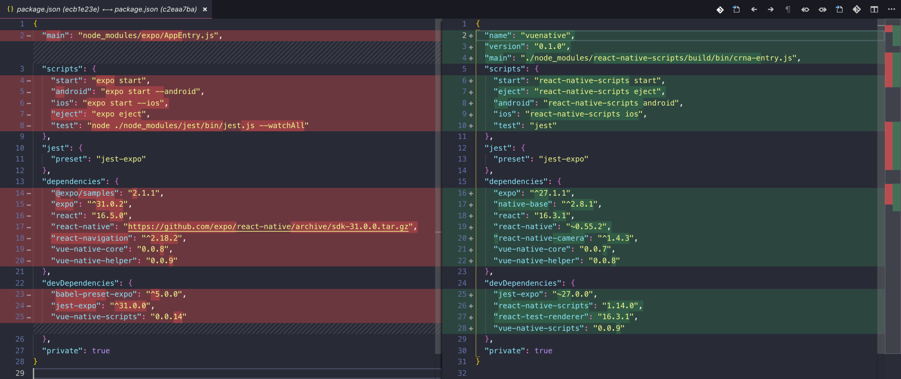Click the minus marker on left line 25
This screenshot has width=901, height=379.
point(29,317)
